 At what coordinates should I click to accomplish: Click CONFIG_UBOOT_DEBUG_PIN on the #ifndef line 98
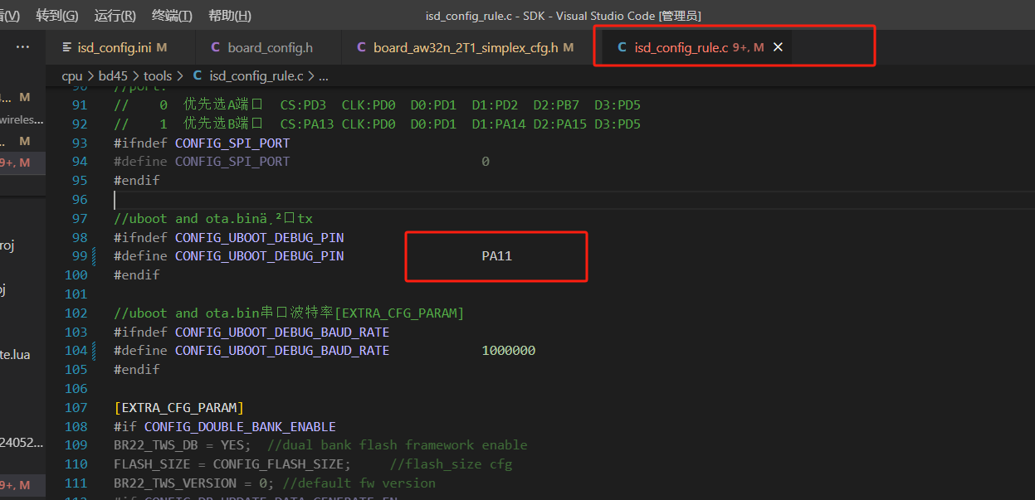[x=259, y=237]
